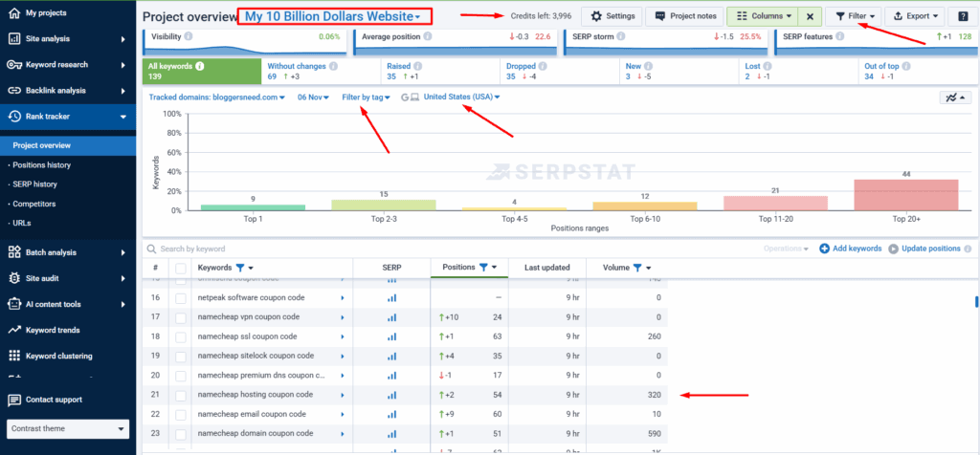Open SERP chart for namecheap hosting coupon code
Image resolution: width=980 pixels, height=455 pixels.
point(391,395)
